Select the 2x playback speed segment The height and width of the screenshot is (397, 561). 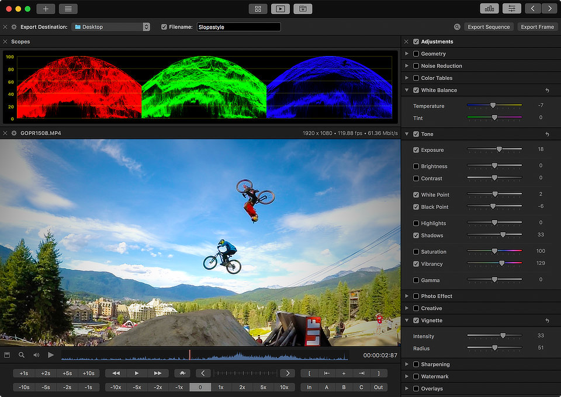click(x=242, y=387)
